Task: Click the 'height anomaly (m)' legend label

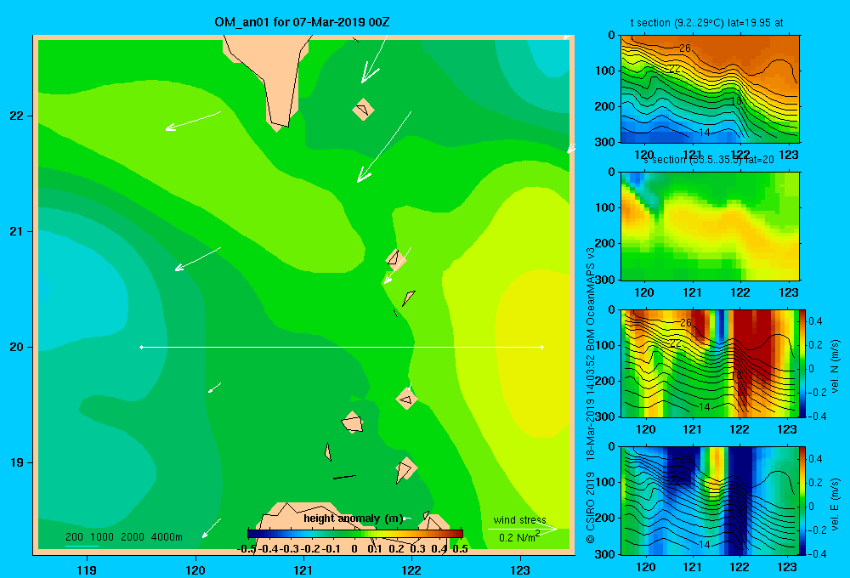Action: coord(354,518)
